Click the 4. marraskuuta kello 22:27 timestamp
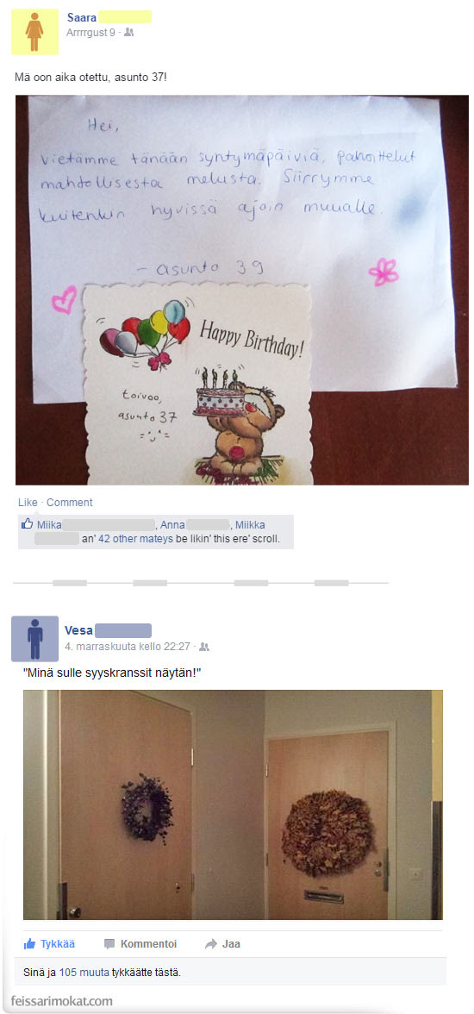474x1014 pixels. coord(128,646)
